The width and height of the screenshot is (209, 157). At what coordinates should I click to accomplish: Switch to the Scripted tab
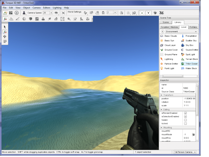click(165, 27)
